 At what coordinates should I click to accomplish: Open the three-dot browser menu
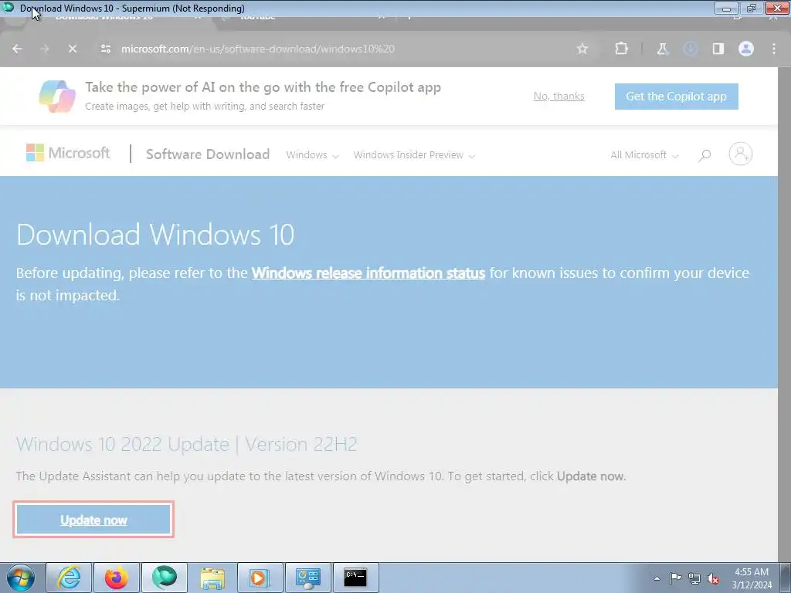774,49
